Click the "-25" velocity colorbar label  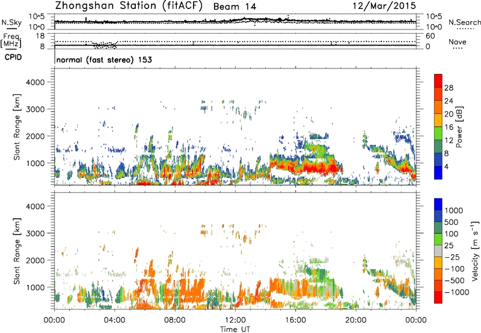pos(452,257)
